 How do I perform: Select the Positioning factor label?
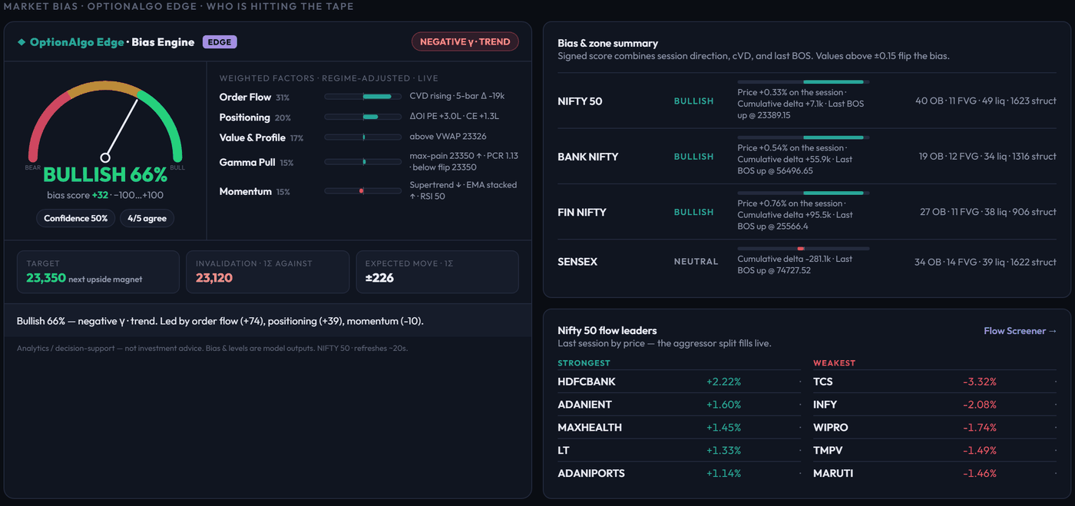(x=244, y=117)
